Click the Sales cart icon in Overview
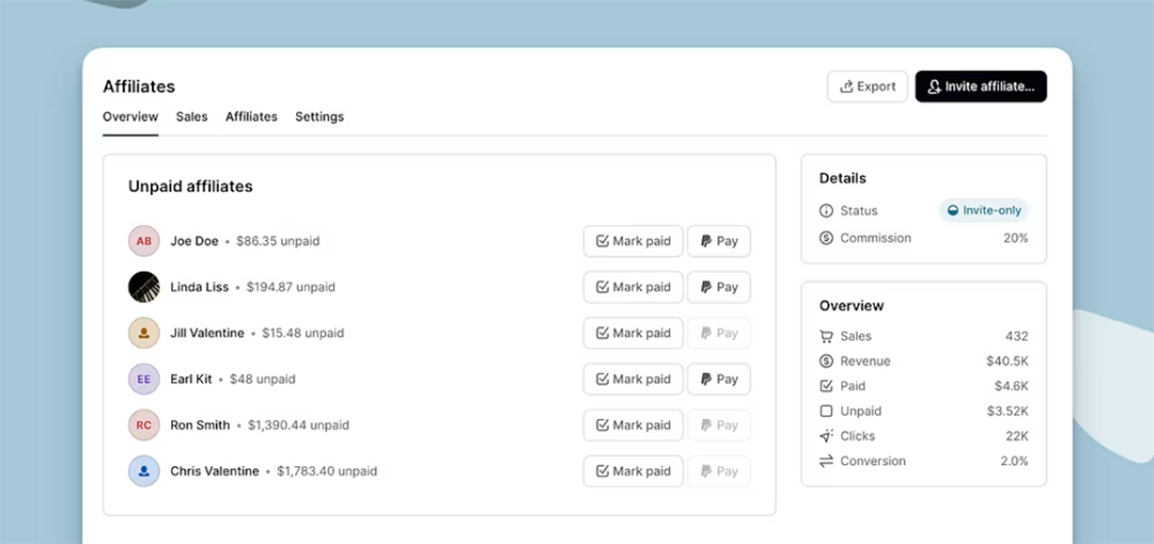 826,336
